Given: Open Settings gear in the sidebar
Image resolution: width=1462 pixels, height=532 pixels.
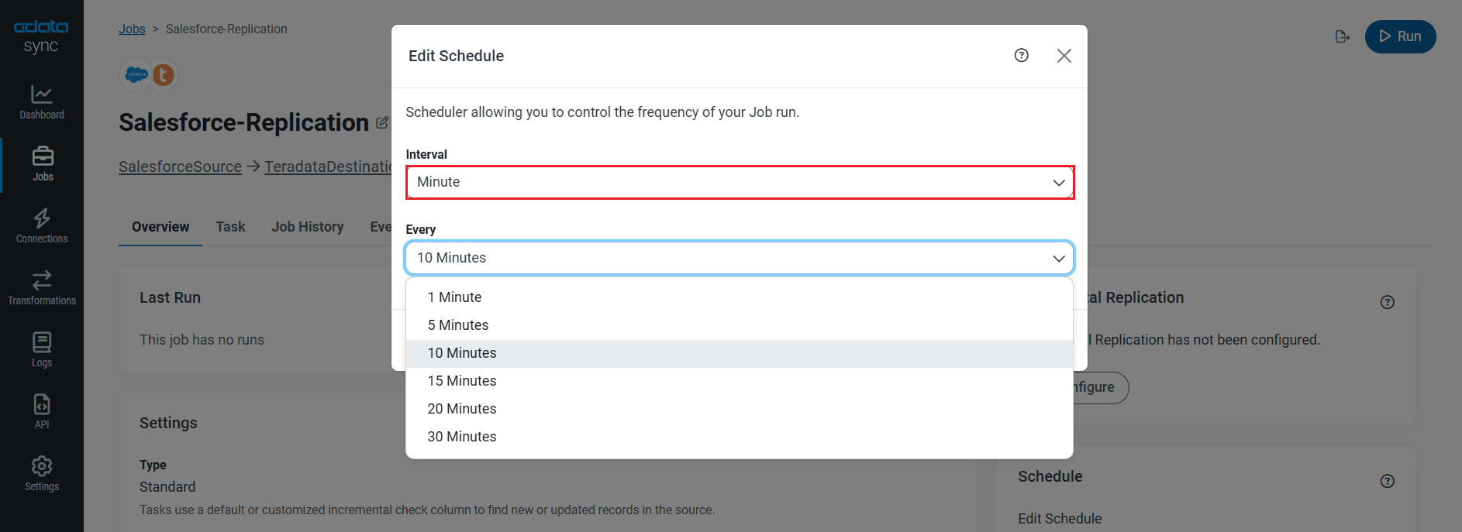Looking at the screenshot, I should point(42,473).
